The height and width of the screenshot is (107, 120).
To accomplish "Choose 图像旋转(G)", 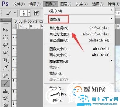I will pos(79,62).
